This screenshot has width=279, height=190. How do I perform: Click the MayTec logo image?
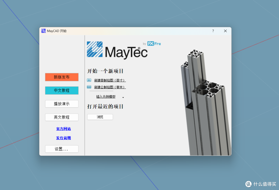117,50
